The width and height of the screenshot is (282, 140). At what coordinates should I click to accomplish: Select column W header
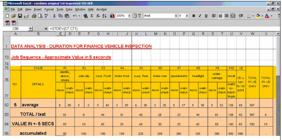[253, 34]
